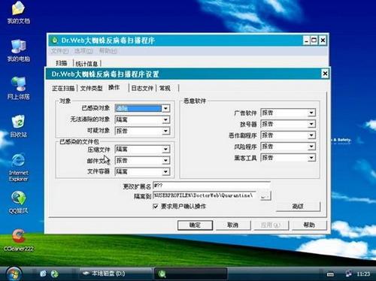Screen dimensions: 376x281
Task: Switch to 正在扫描 settings tab
Action: (63, 88)
